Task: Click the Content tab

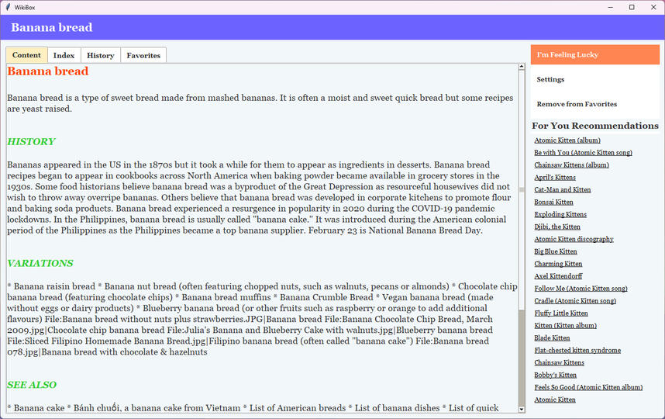Action: pyautogui.click(x=27, y=56)
